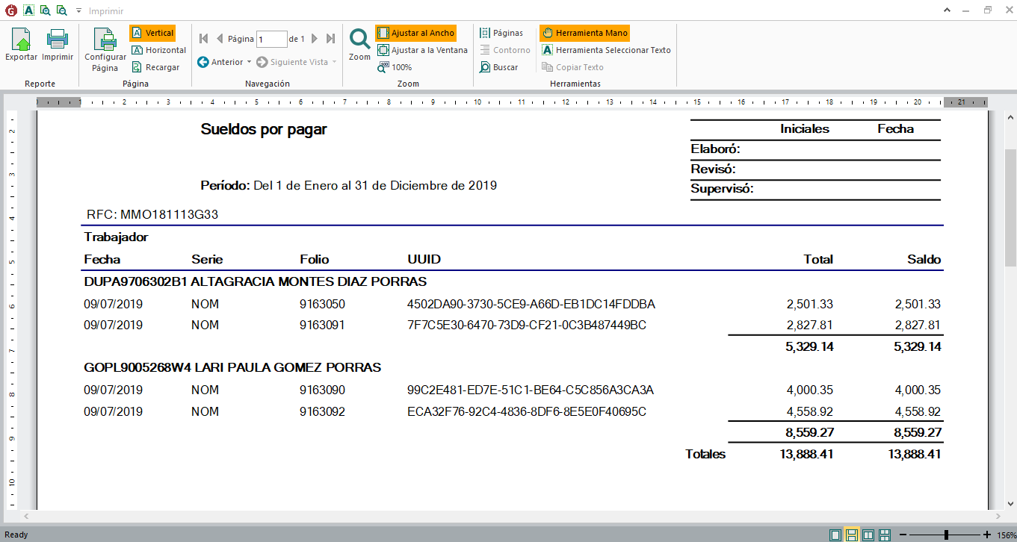Open Configurar Página settings
Image resolution: width=1017 pixels, height=542 pixels.
tap(105, 49)
